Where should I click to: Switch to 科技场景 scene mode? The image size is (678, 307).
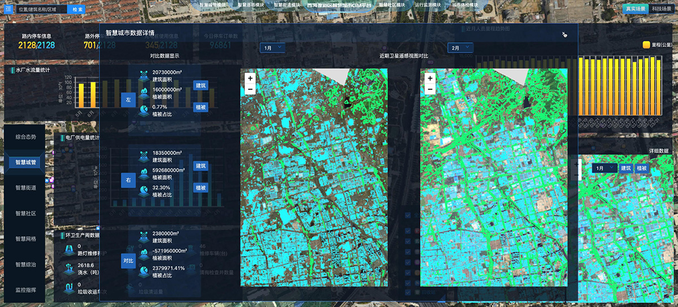(662, 8)
